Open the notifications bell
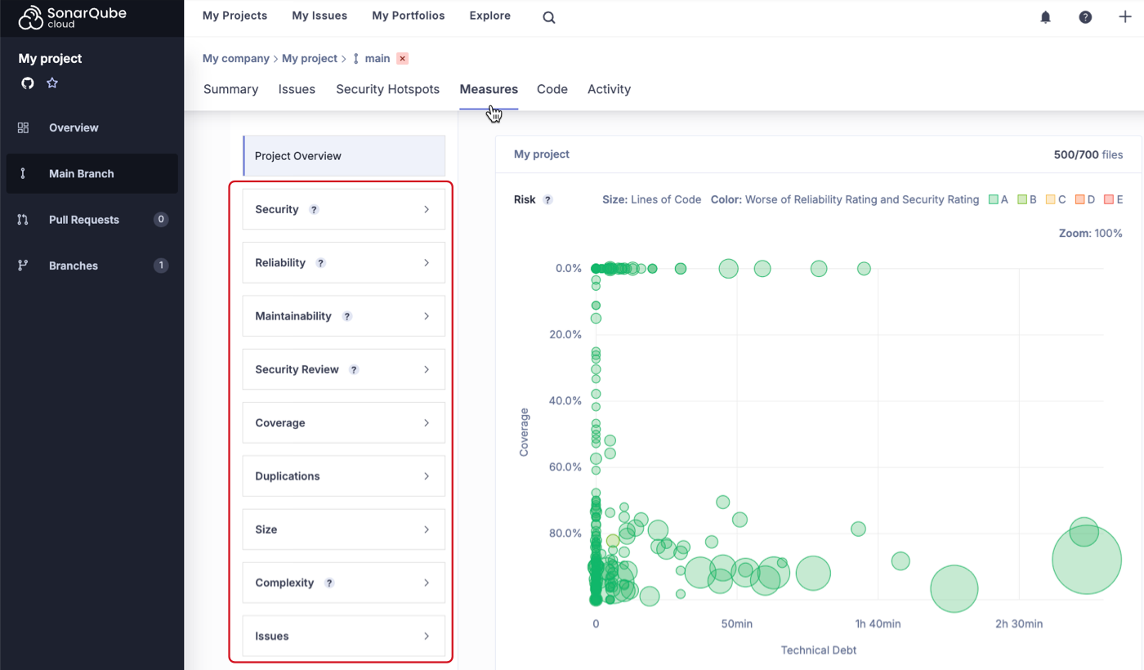1144x670 pixels. click(1045, 17)
